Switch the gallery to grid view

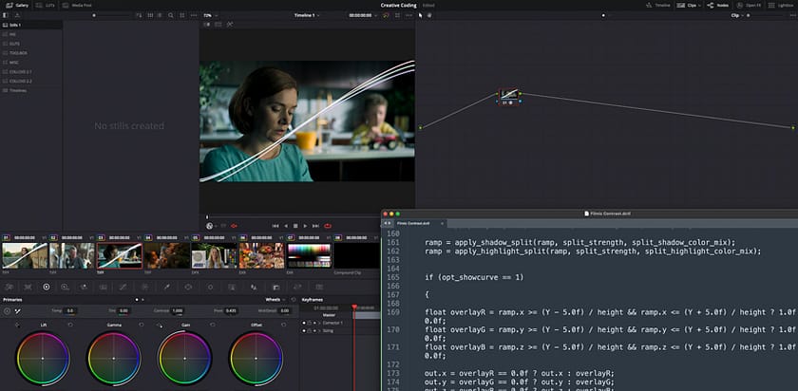pyautogui.click(x=150, y=15)
